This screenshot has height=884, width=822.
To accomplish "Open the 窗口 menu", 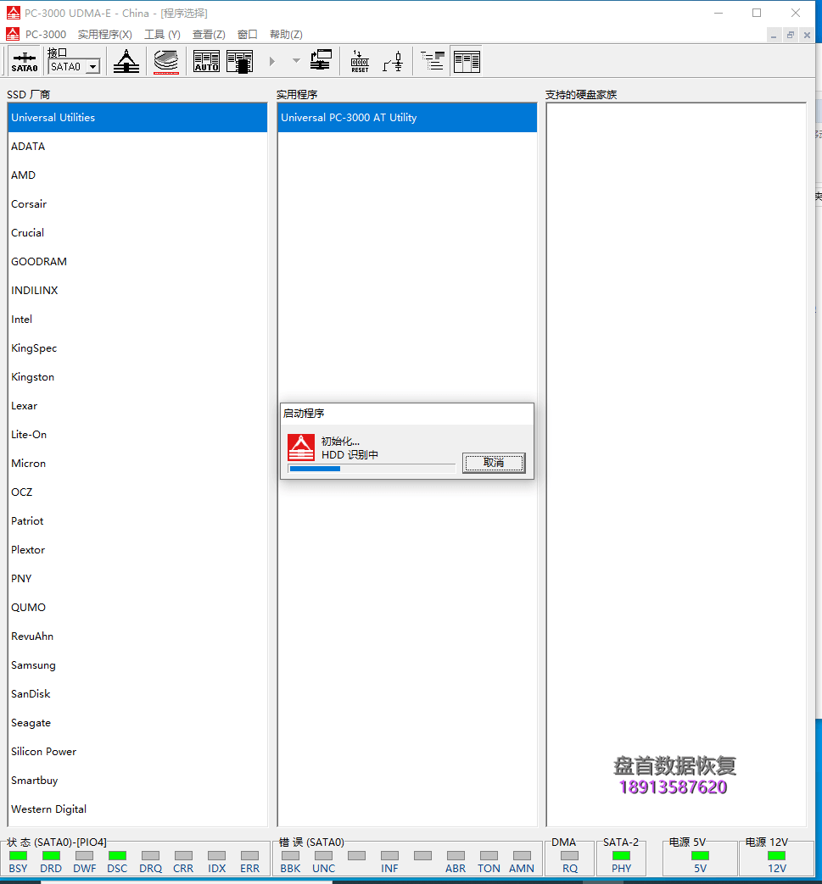I will tap(247, 35).
